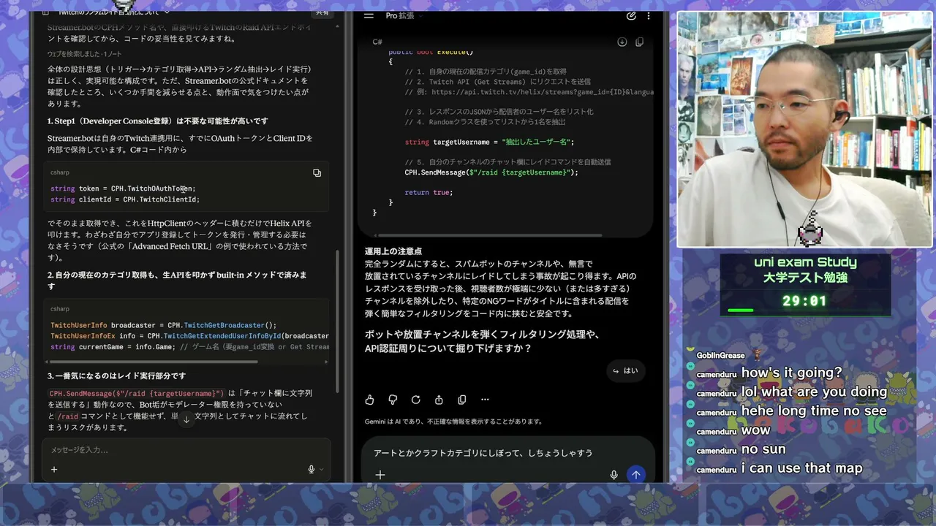Click the "hehe long time no see" message
This screenshot has width=936, height=526.
coord(814,411)
